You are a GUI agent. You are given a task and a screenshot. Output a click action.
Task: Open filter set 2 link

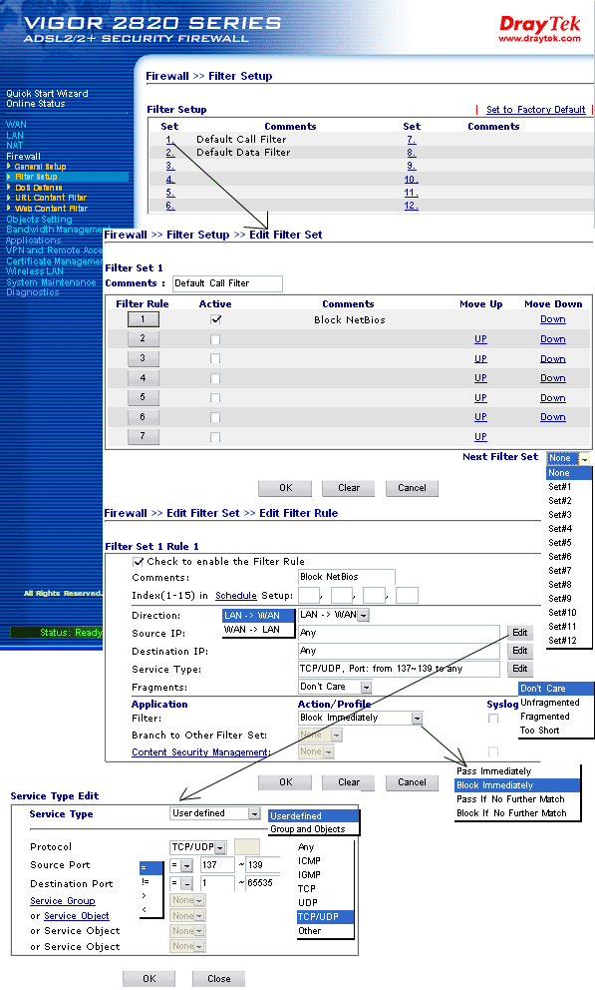pyautogui.click(x=170, y=152)
